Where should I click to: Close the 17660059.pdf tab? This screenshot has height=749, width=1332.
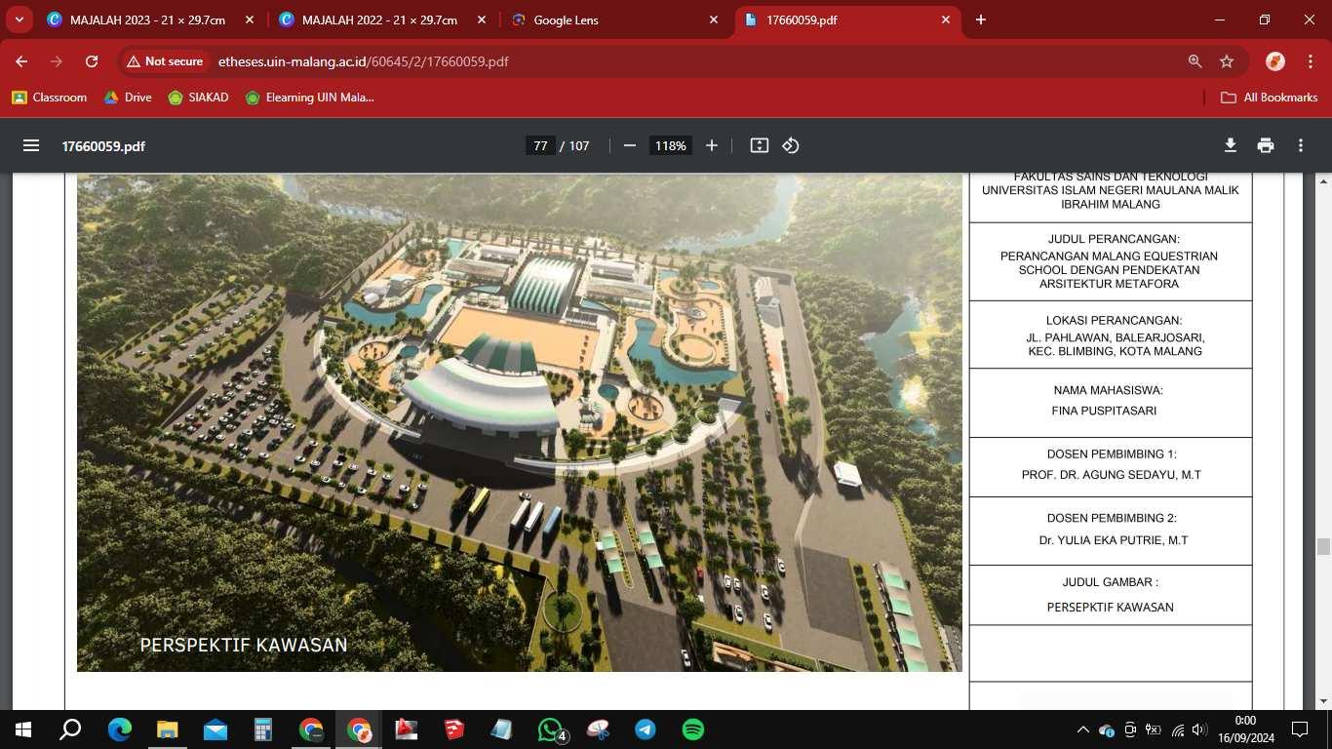tap(946, 20)
